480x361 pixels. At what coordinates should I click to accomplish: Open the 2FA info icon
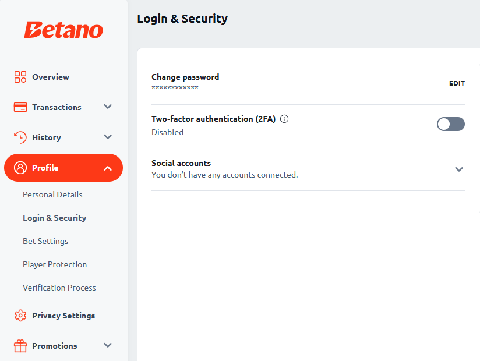point(284,119)
